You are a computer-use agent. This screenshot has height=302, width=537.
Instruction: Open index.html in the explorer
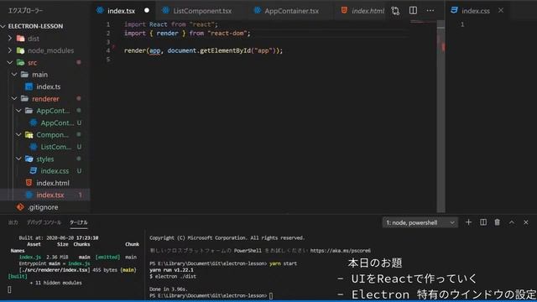(53, 183)
